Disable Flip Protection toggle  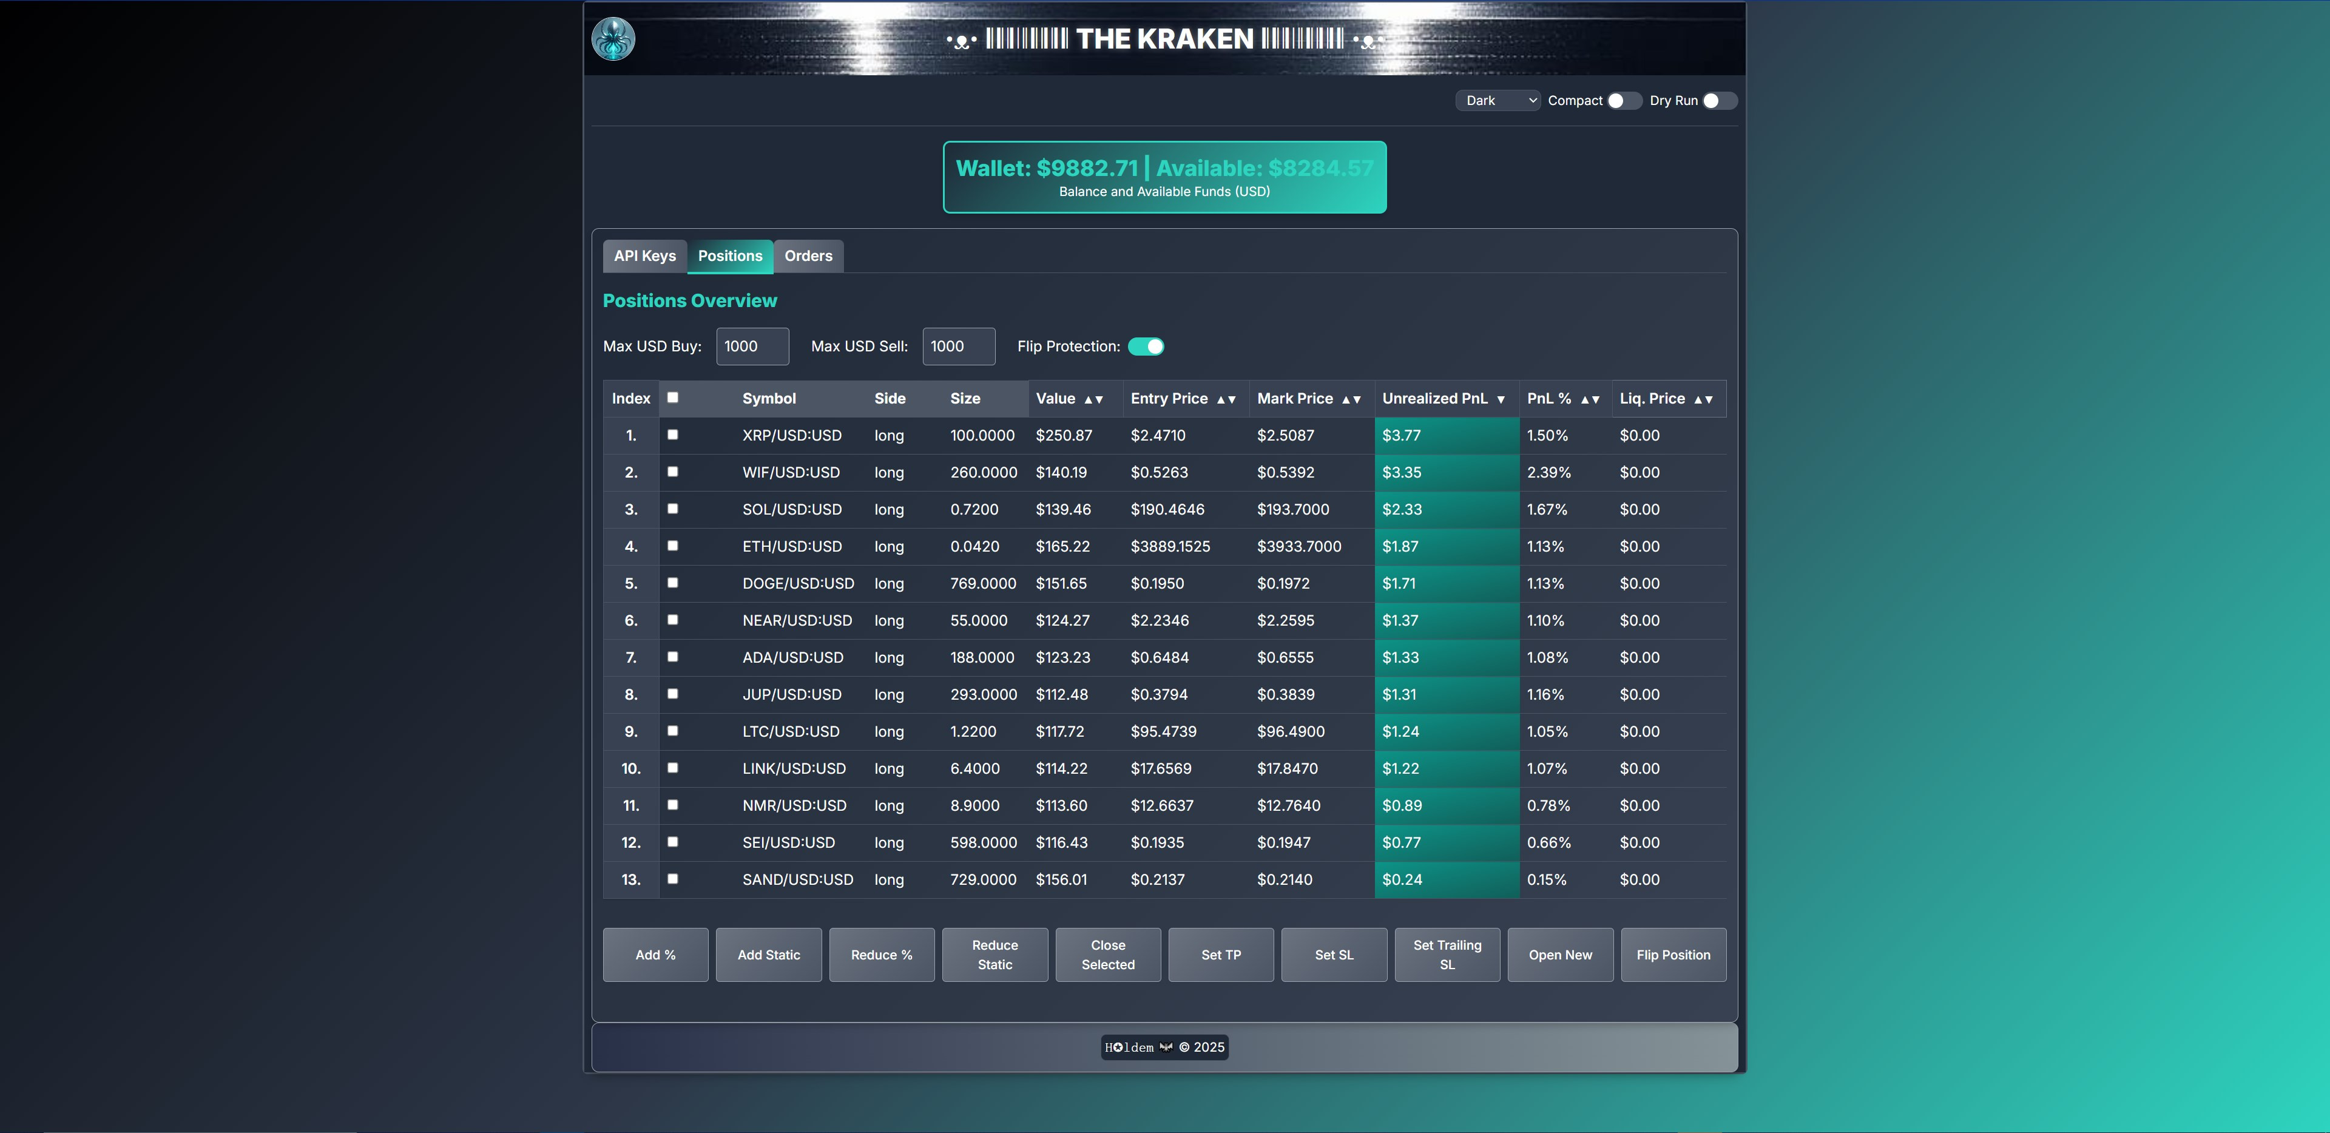[x=1146, y=347]
